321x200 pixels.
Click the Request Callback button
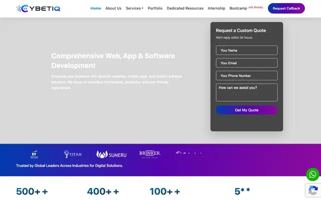[x=286, y=8]
